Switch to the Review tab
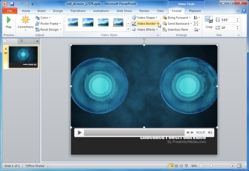 pos(144,11)
